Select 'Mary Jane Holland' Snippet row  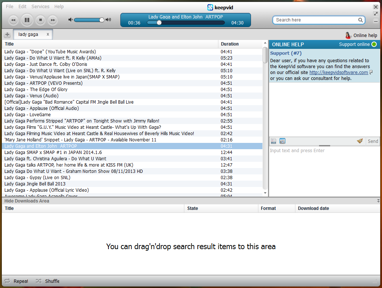click(132, 140)
